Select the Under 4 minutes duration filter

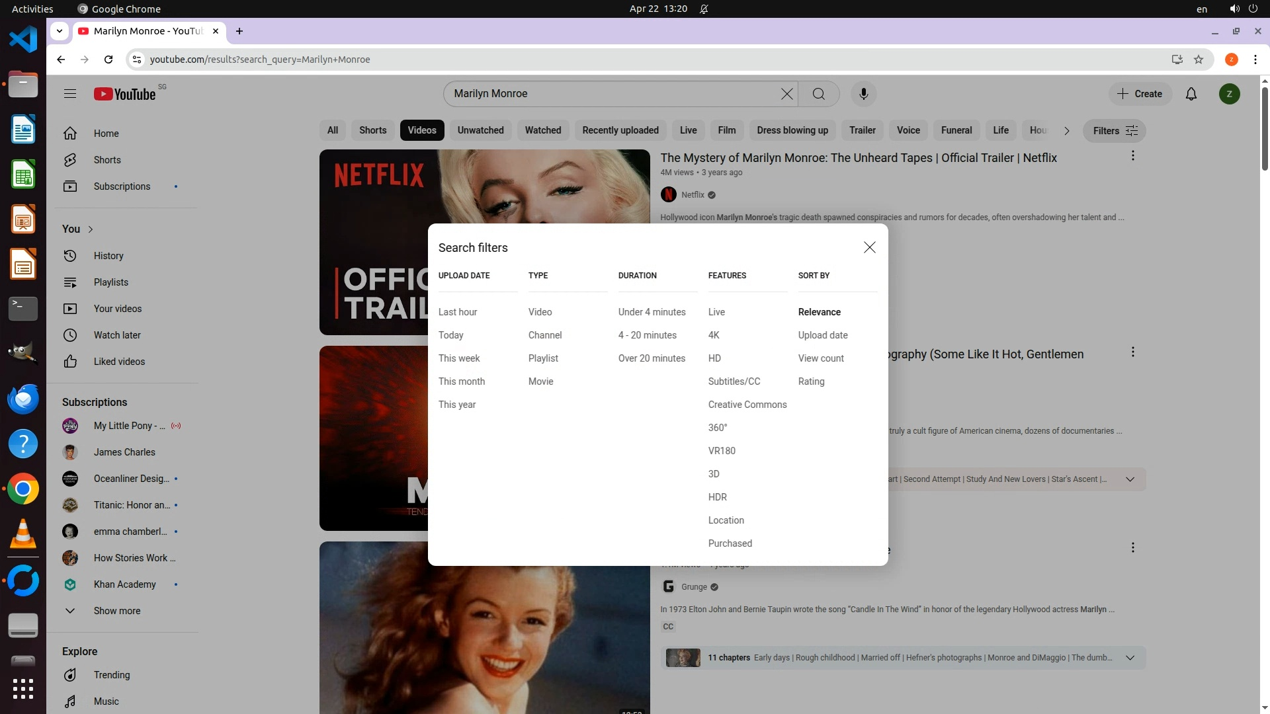(652, 312)
